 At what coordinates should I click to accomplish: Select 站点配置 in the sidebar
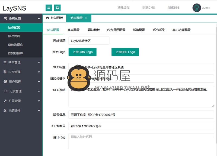pyautogui.click(x=21, y=28)
